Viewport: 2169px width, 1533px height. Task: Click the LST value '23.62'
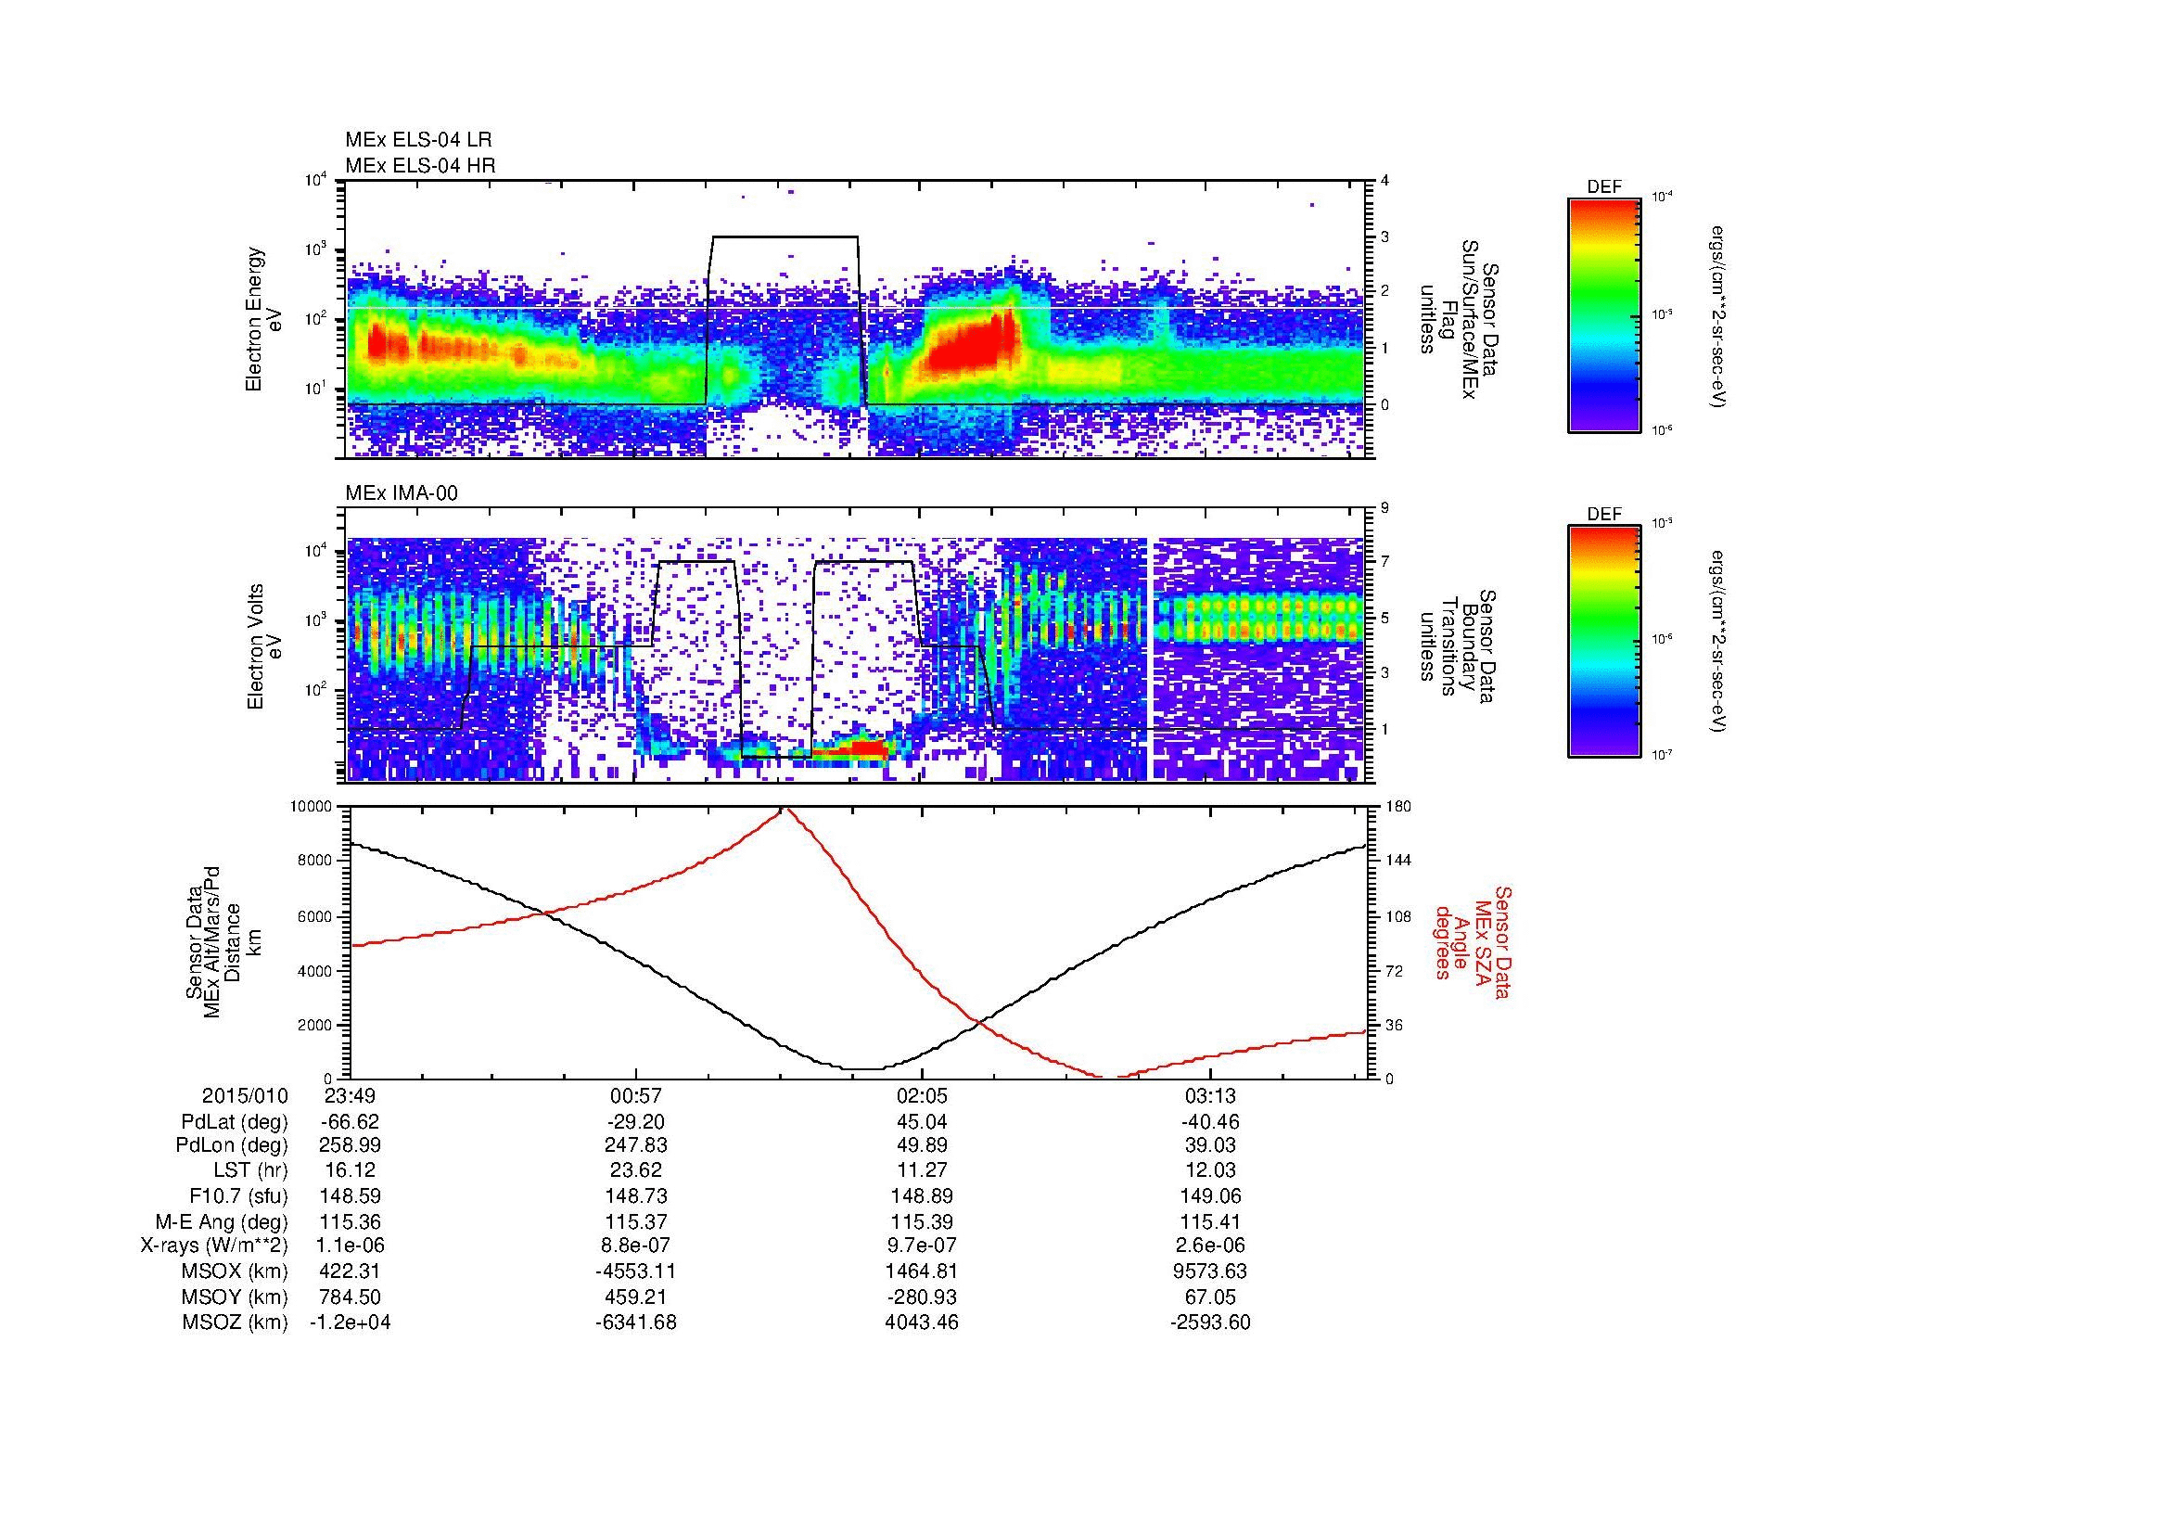(636, 1171)
